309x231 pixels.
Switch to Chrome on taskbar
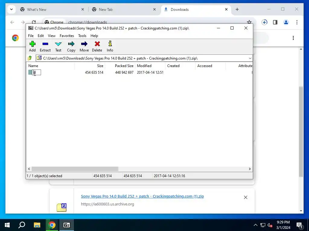pyautogui.click(x=52, y=225)
